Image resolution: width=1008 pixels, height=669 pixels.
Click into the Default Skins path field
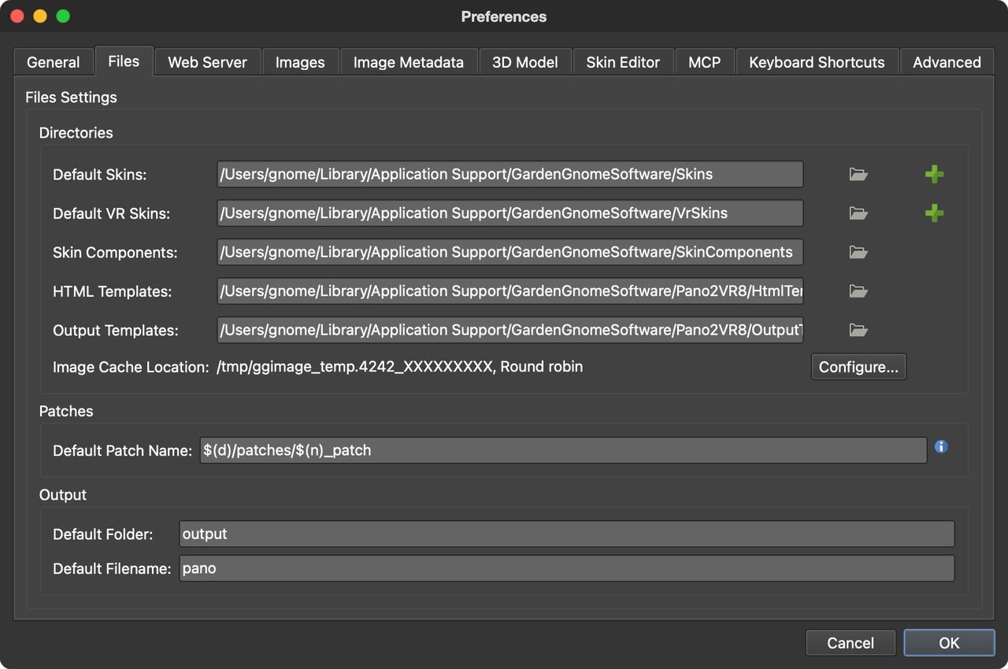(x=510, y=174)
